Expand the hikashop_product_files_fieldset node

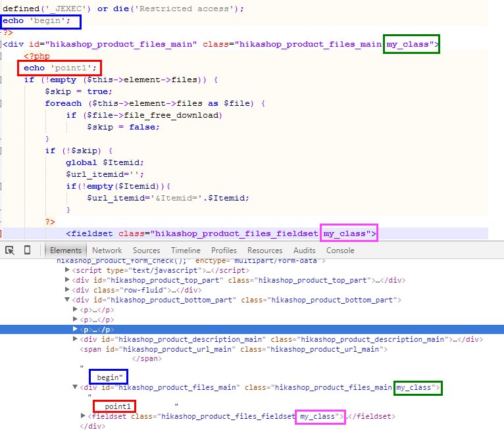click(x=84, y=416)
